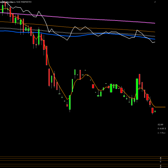Click the 82.00 price label
168x168 pixels.
(x=160, y=125)
